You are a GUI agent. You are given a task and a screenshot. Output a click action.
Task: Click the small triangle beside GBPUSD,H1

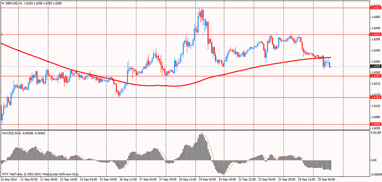coord(3,4)
